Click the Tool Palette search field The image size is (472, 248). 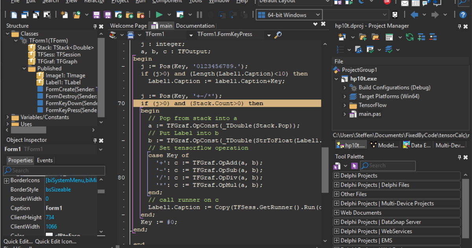[387, 165]
